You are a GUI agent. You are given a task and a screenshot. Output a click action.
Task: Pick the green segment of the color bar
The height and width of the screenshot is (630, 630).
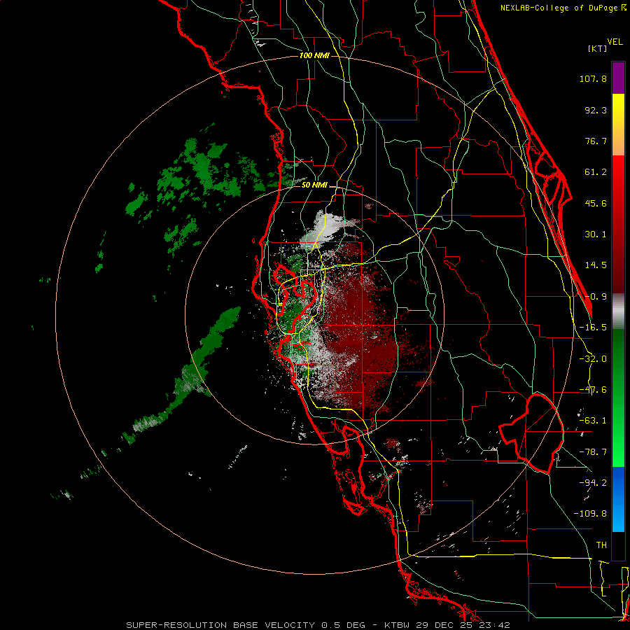[x=618, y=398]
